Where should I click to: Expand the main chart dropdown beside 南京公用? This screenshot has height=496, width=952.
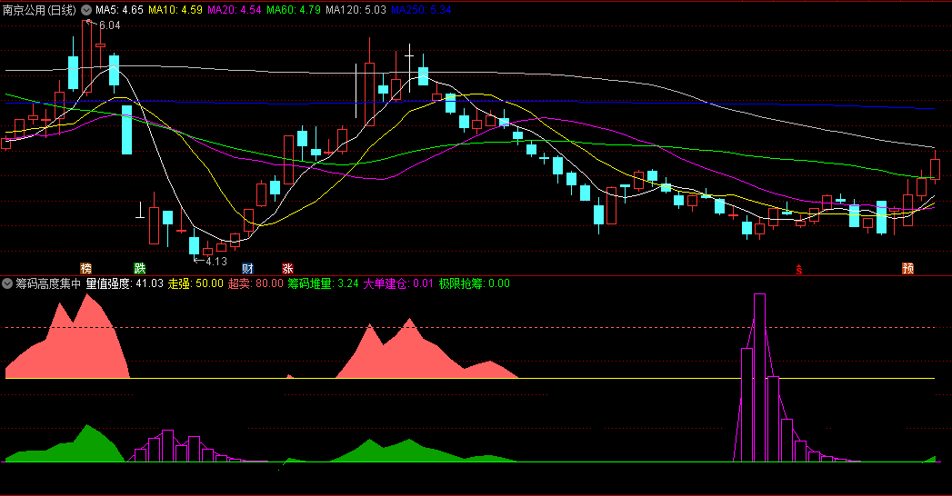(85, 10)
